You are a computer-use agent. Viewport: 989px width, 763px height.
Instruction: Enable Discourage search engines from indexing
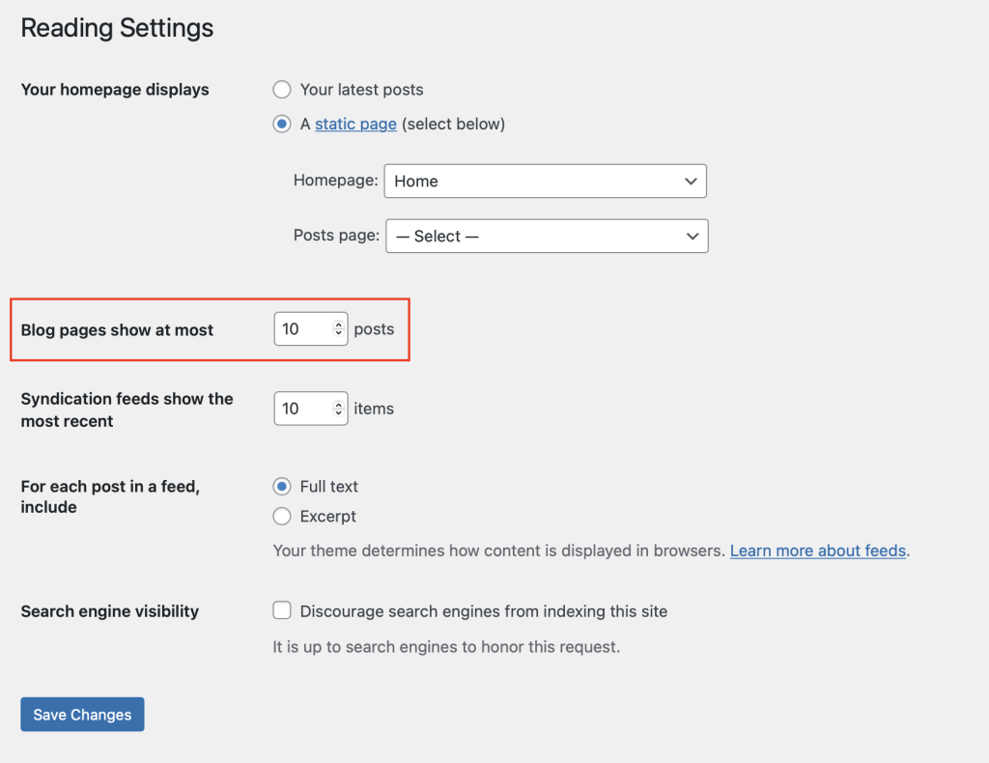point(281,610)
